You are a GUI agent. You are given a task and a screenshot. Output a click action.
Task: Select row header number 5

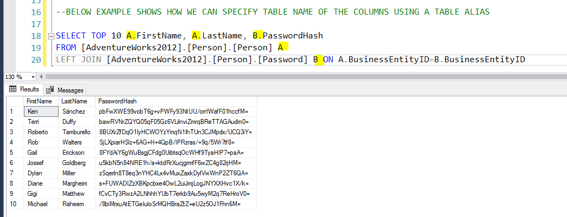point(15,153)
